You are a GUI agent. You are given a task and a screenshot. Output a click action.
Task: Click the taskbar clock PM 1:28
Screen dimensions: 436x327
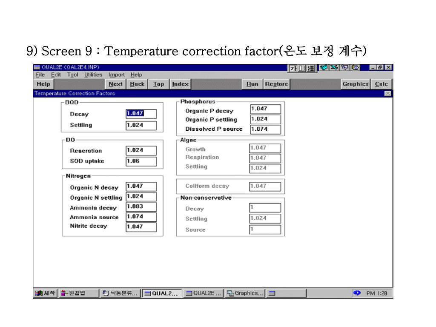click(x=376, y=293)
